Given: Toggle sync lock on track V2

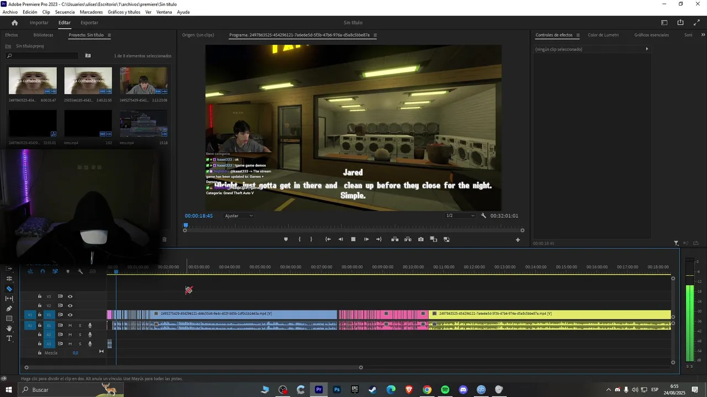Looking at the screenshot, I should (60, 305).
